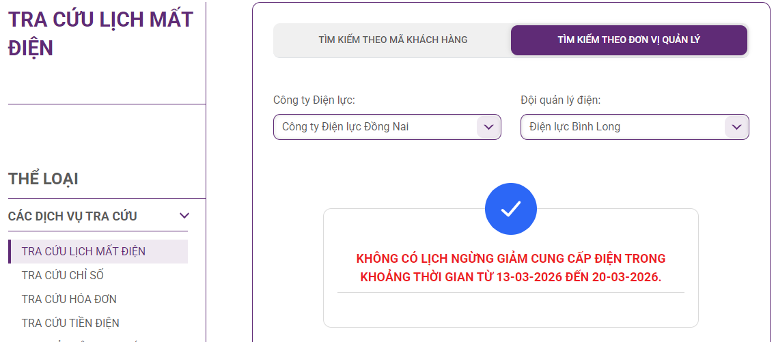Click the red 'KHÔNG CÓ LỊCH NGỪNG GIẢM' message line
Image resolution: width=776 pixels, height=342 pixels.
tap(510, 259)
